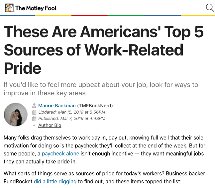Click the author person icon
Screen dimensions: 215x188
point(34,106)
